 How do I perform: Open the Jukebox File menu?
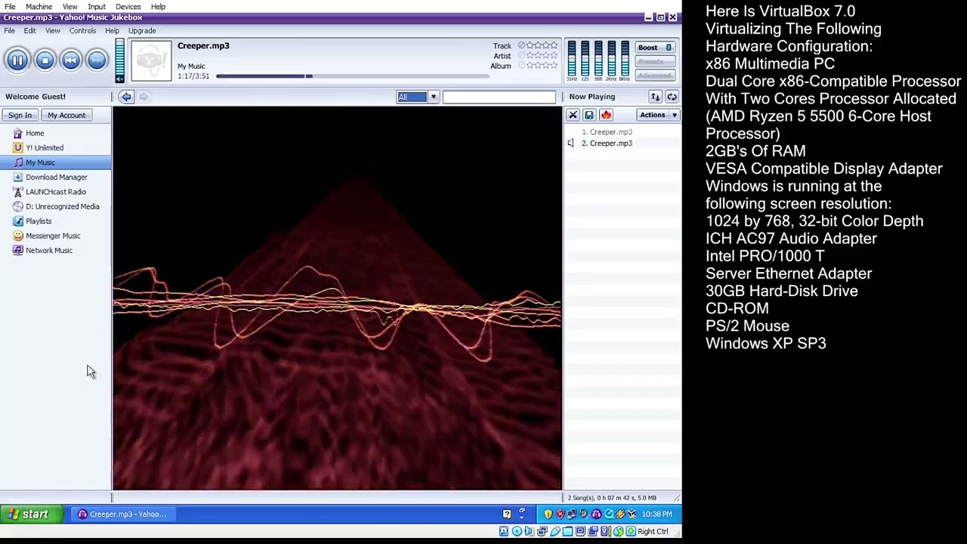(x=9, y=31)
